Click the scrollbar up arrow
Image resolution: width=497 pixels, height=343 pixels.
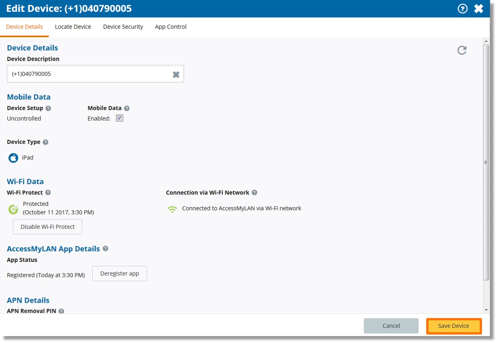486,41
